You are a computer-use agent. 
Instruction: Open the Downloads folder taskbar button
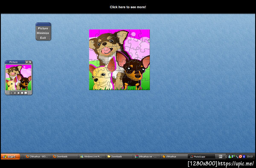pyautogui.click(x=119, y=157)
